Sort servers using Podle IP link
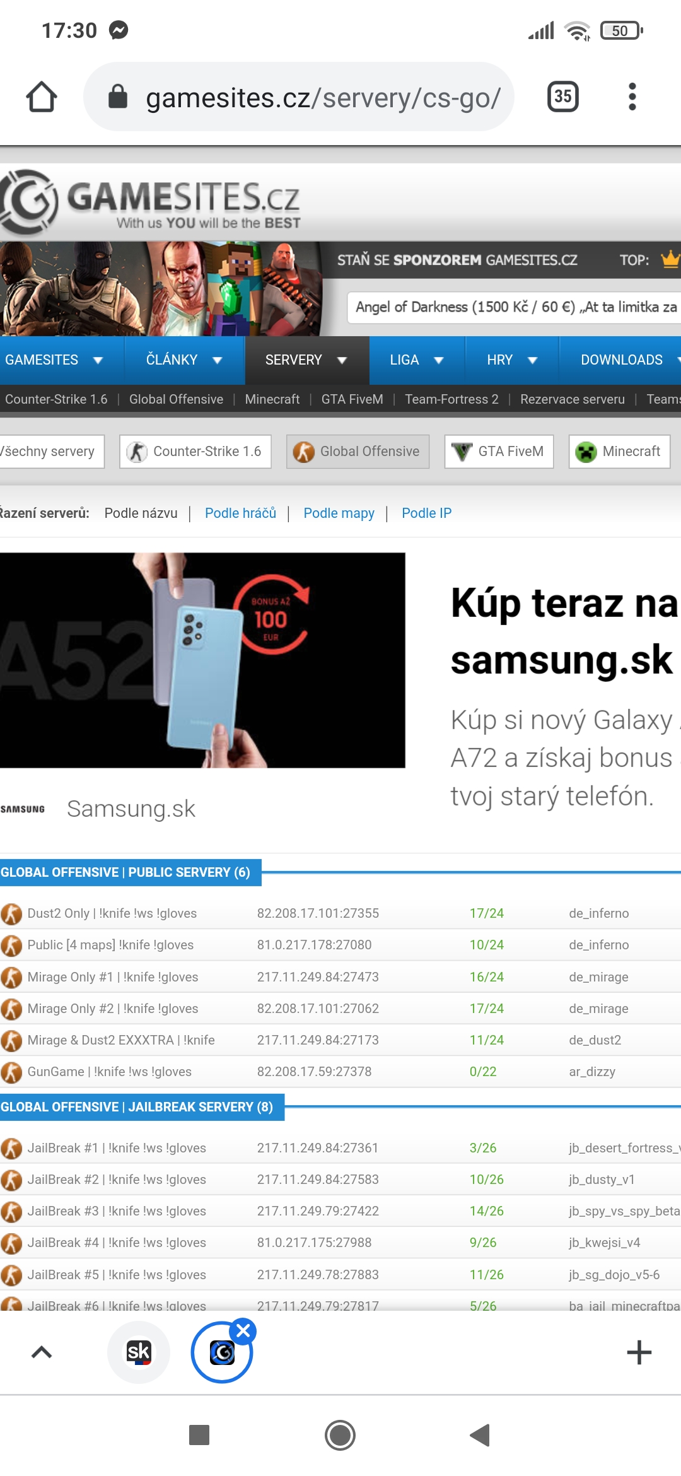Viewport: 681px width, 1476px height. point(426,513)
